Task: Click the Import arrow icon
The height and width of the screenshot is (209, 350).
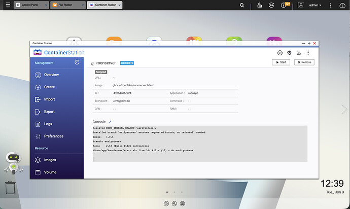Action: (38, 99)
